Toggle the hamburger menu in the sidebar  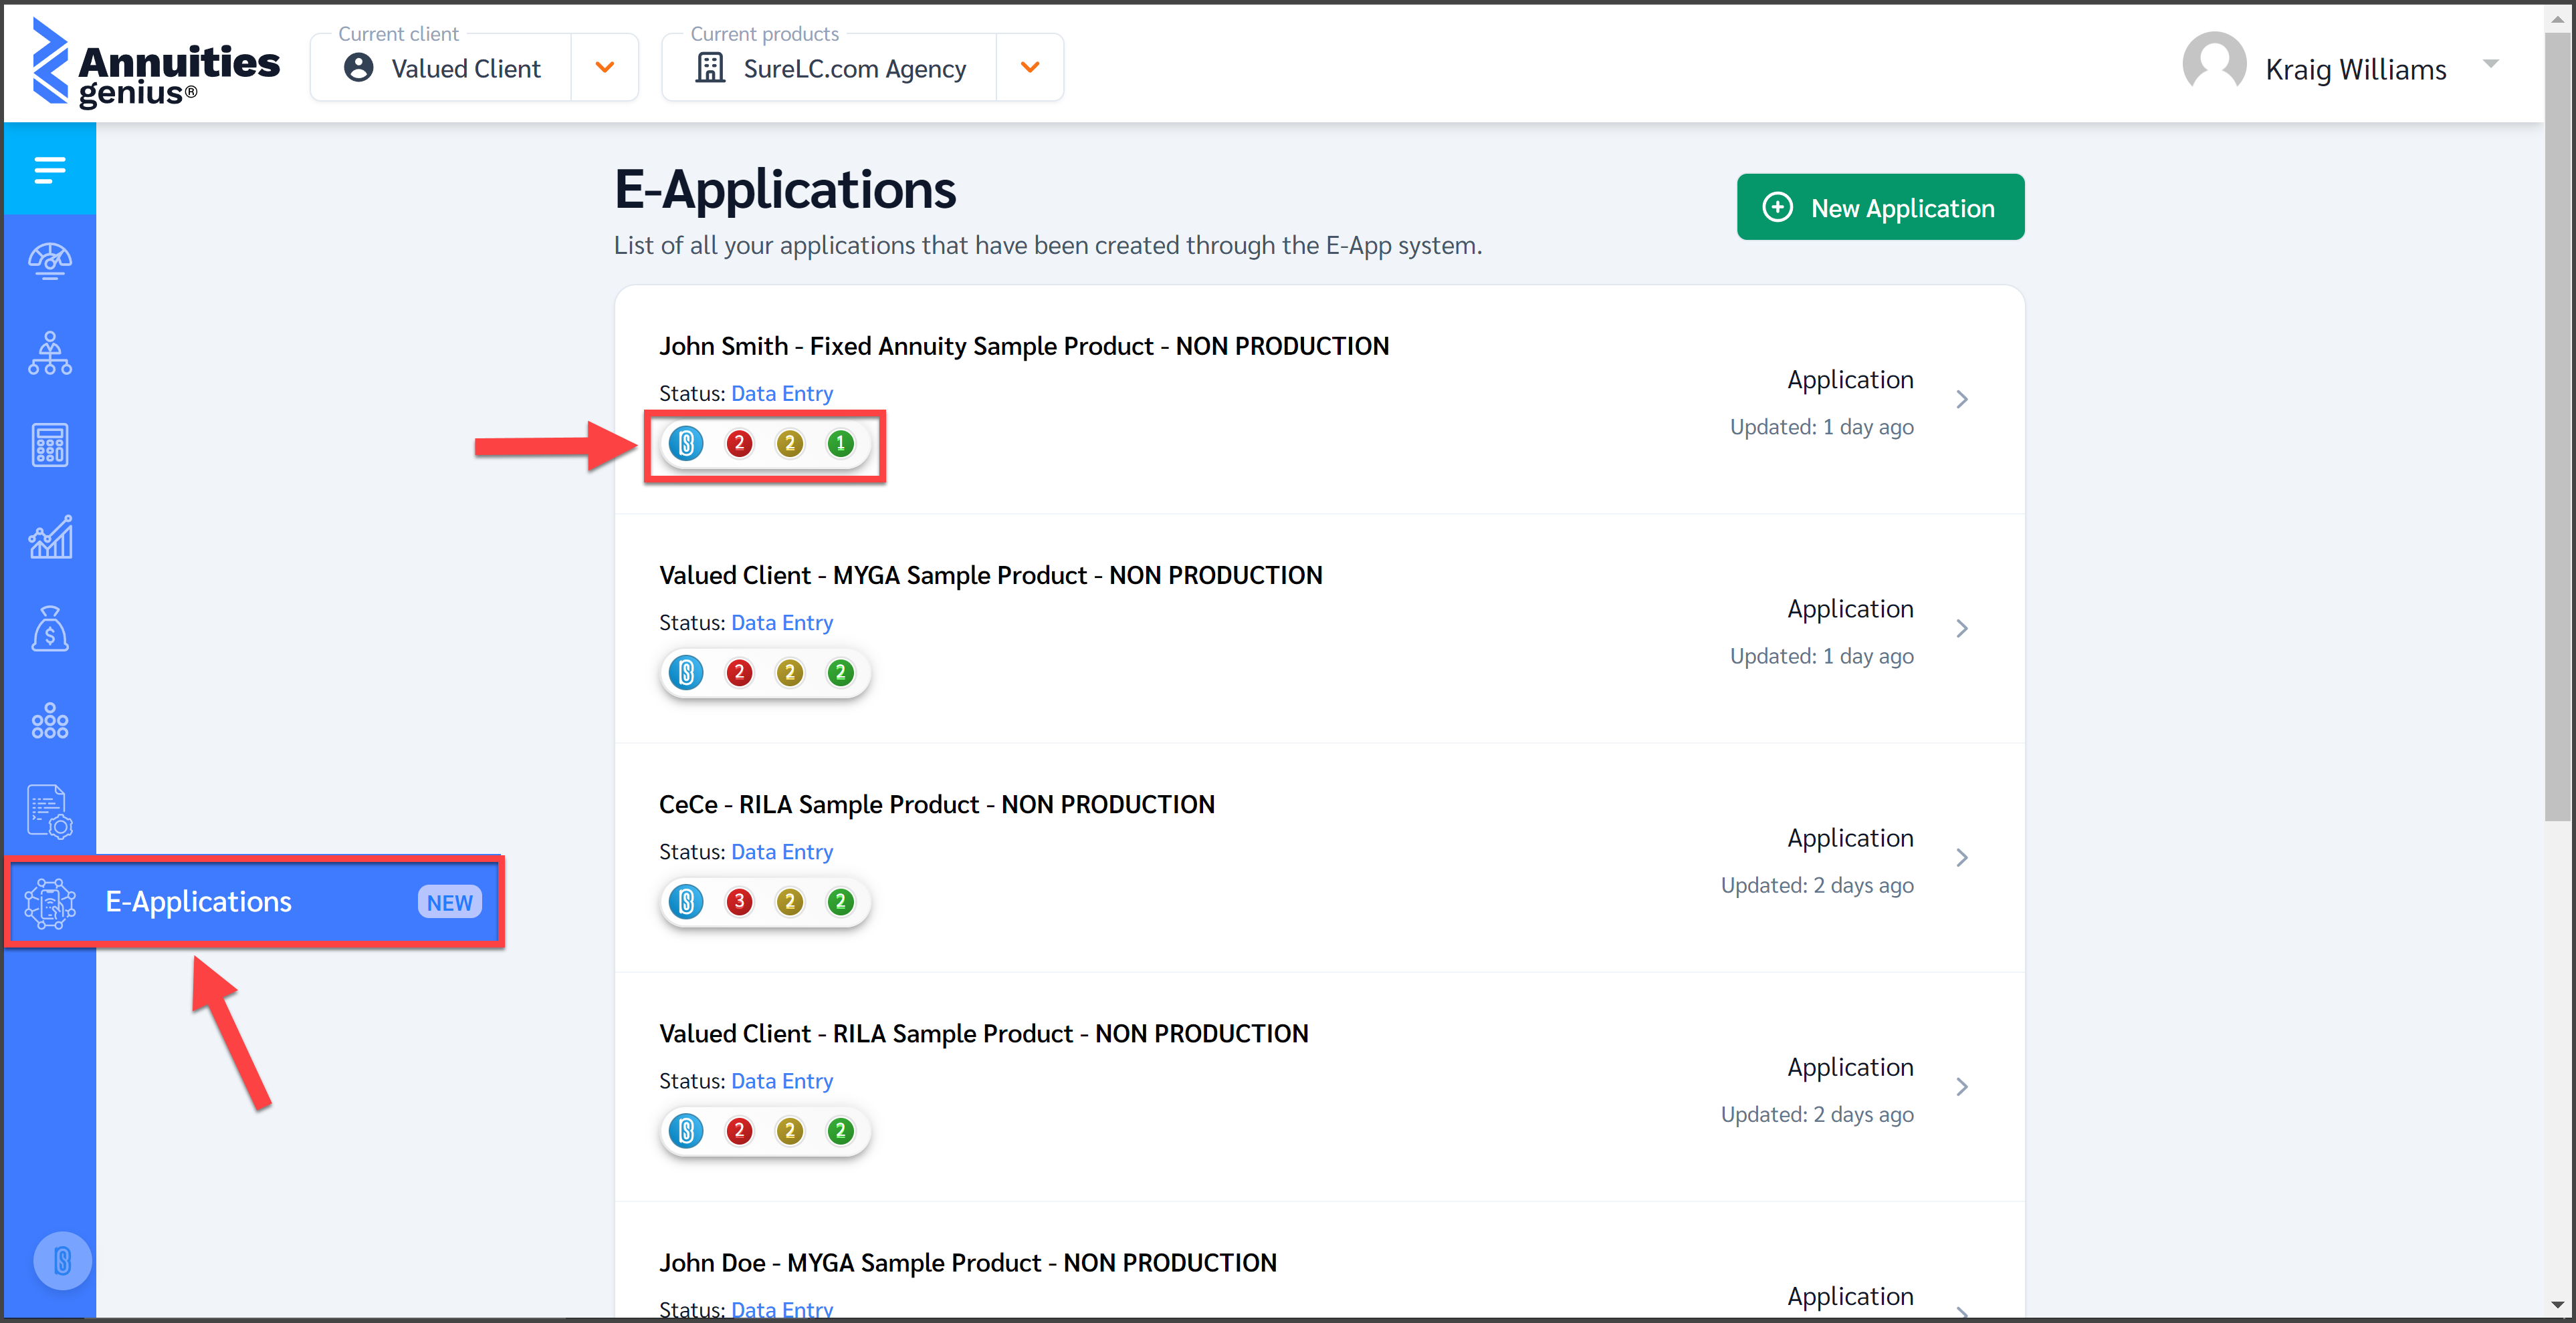tap(50, 169)
